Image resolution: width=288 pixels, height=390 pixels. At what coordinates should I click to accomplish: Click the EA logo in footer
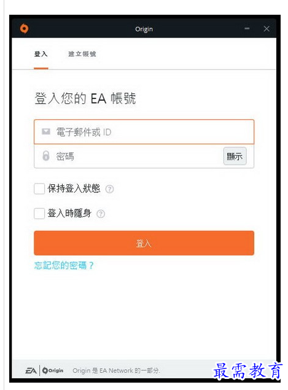[x=31, y=371]
